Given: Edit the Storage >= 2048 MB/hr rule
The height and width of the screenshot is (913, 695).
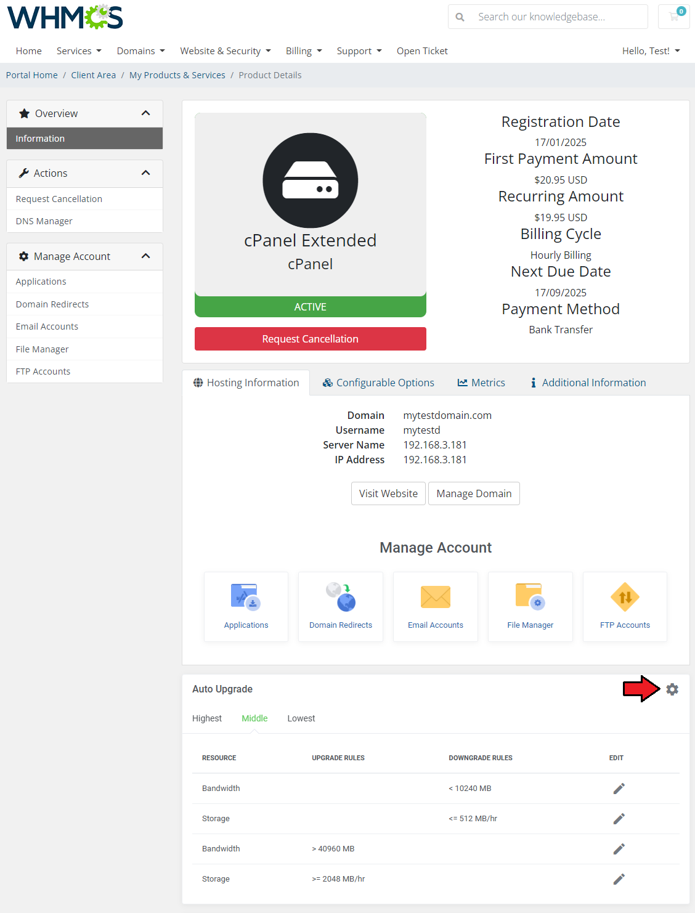Looking at the screenshot, I should (x=619, y=879).
